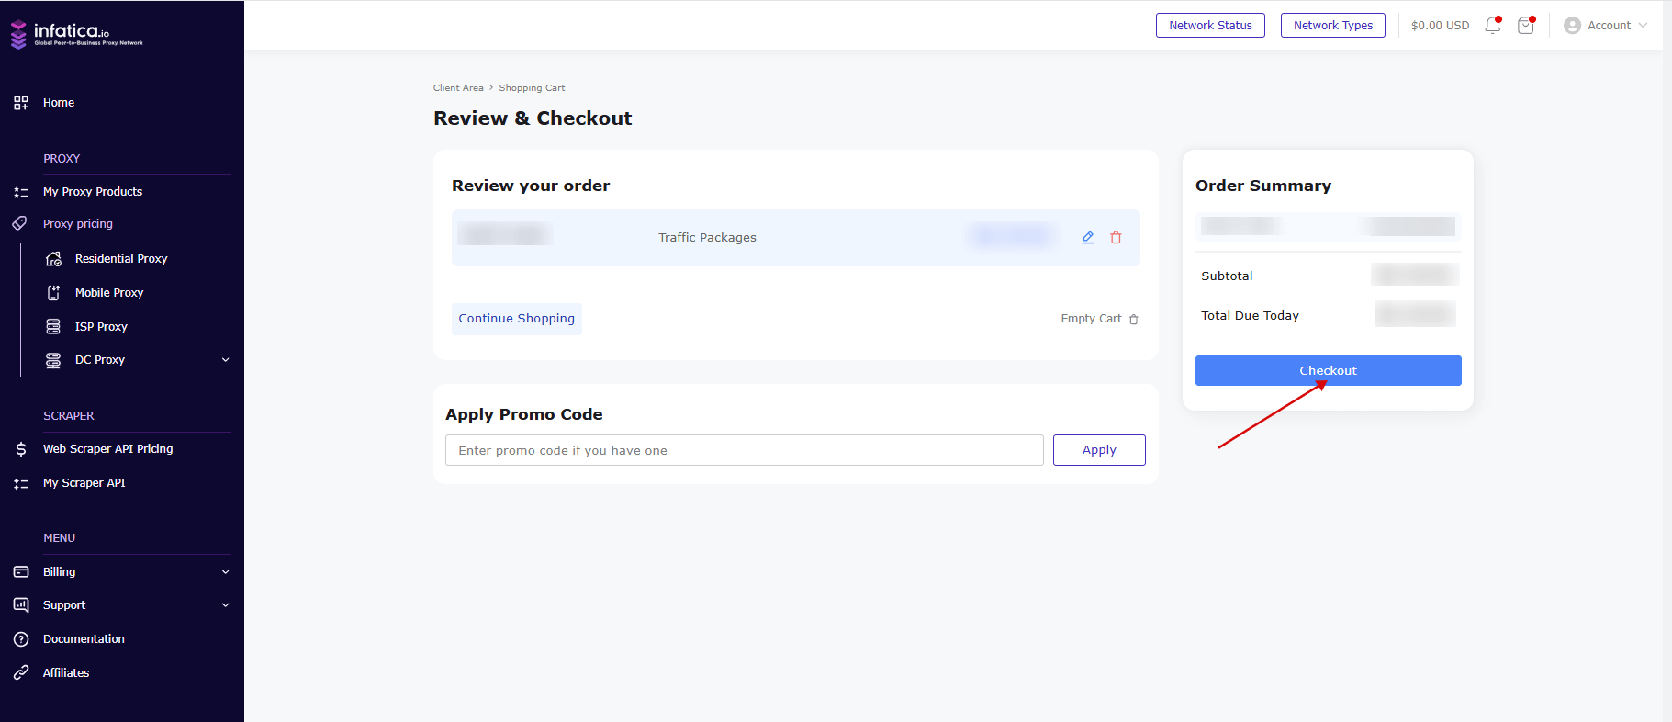Screen dimensions: 1672x722
Task: Click the Affiliates link chain icon
Action: (x=21, y=672)
